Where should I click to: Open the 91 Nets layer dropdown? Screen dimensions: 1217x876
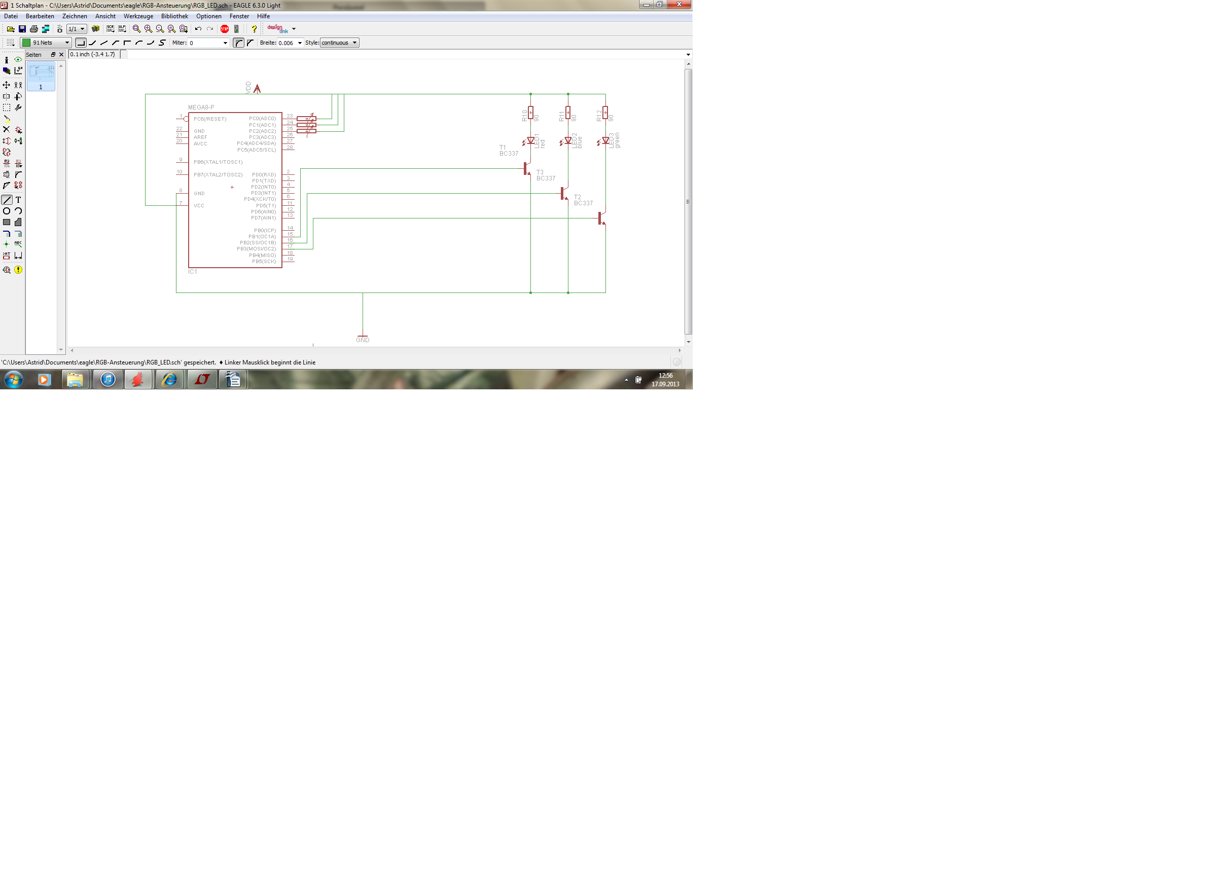tap(46, 43)
